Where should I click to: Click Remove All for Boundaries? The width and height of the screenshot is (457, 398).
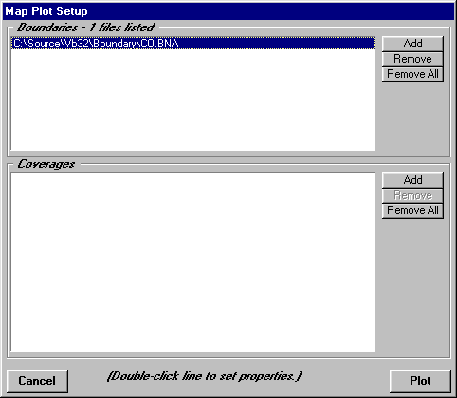click(412, 74)
